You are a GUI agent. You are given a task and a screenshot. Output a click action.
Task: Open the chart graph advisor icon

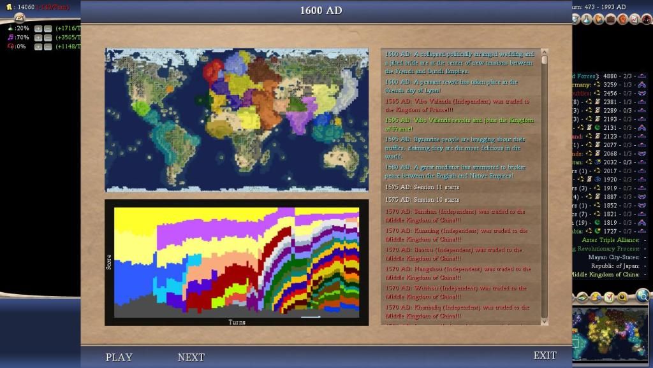[635, 19]
